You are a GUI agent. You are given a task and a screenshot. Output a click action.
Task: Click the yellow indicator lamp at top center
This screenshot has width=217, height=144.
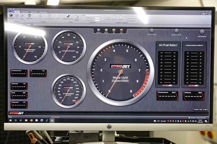114,31
